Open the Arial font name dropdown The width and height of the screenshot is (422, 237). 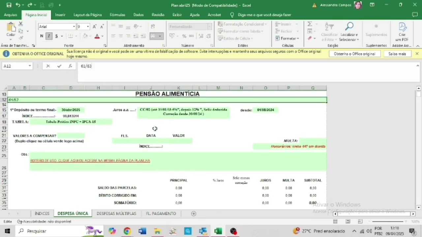click(x=74, y=26)
